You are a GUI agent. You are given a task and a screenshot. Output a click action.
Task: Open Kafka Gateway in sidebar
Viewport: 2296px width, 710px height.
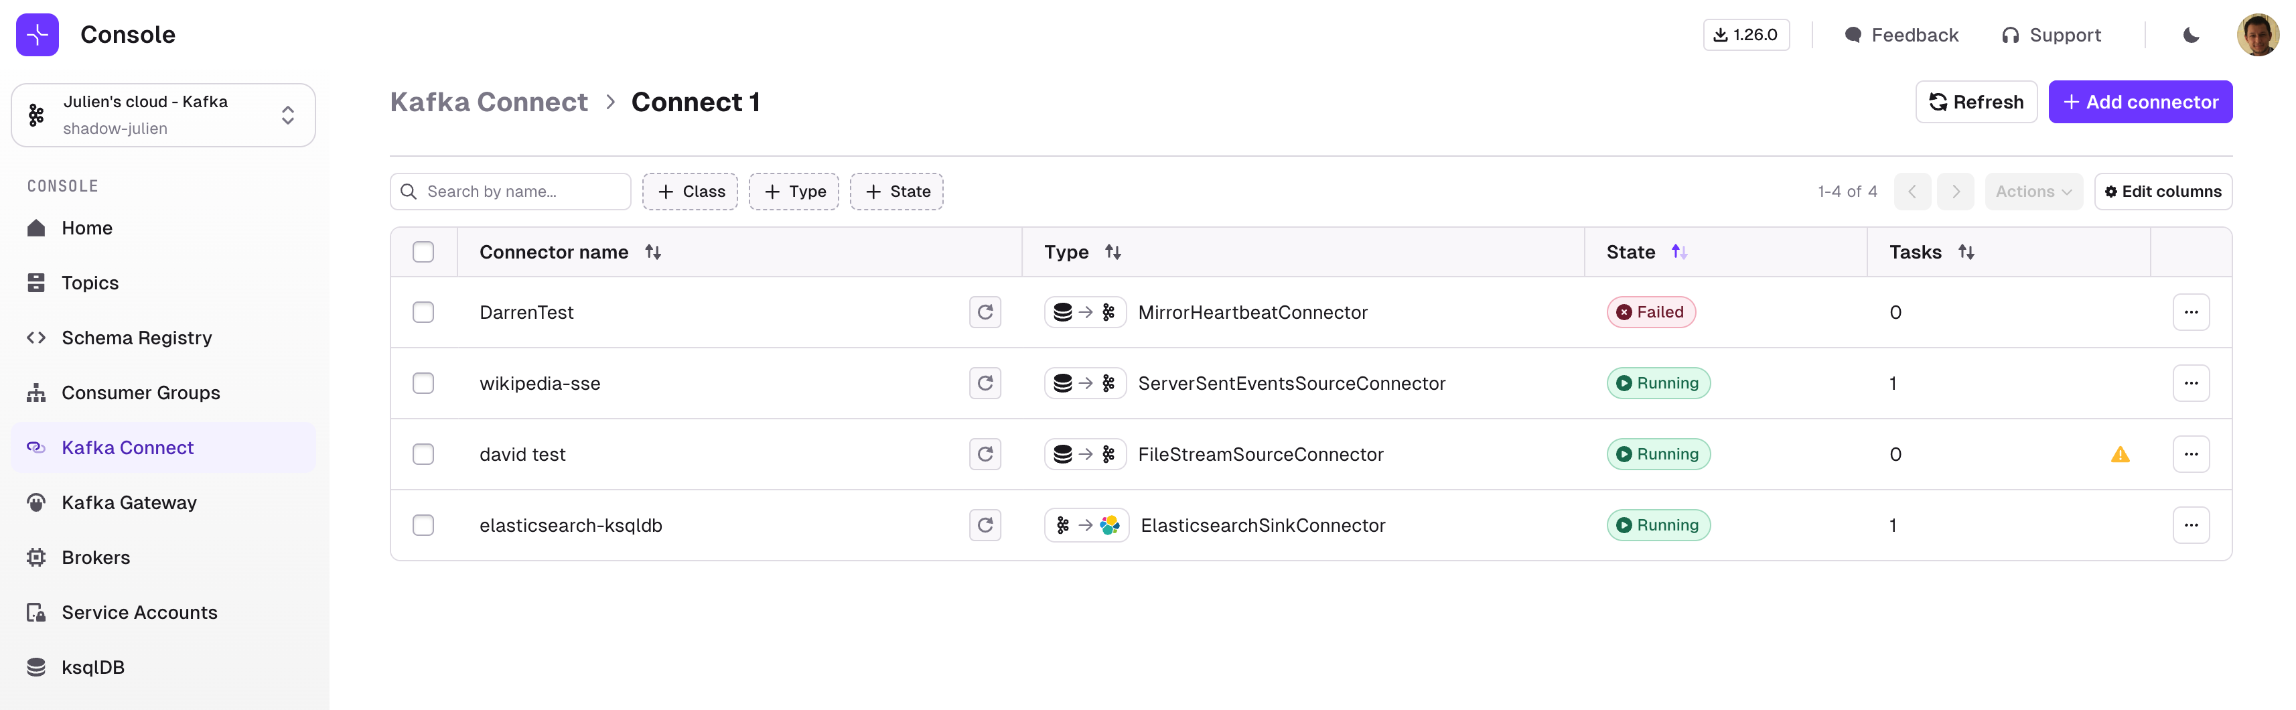[163, 502]
